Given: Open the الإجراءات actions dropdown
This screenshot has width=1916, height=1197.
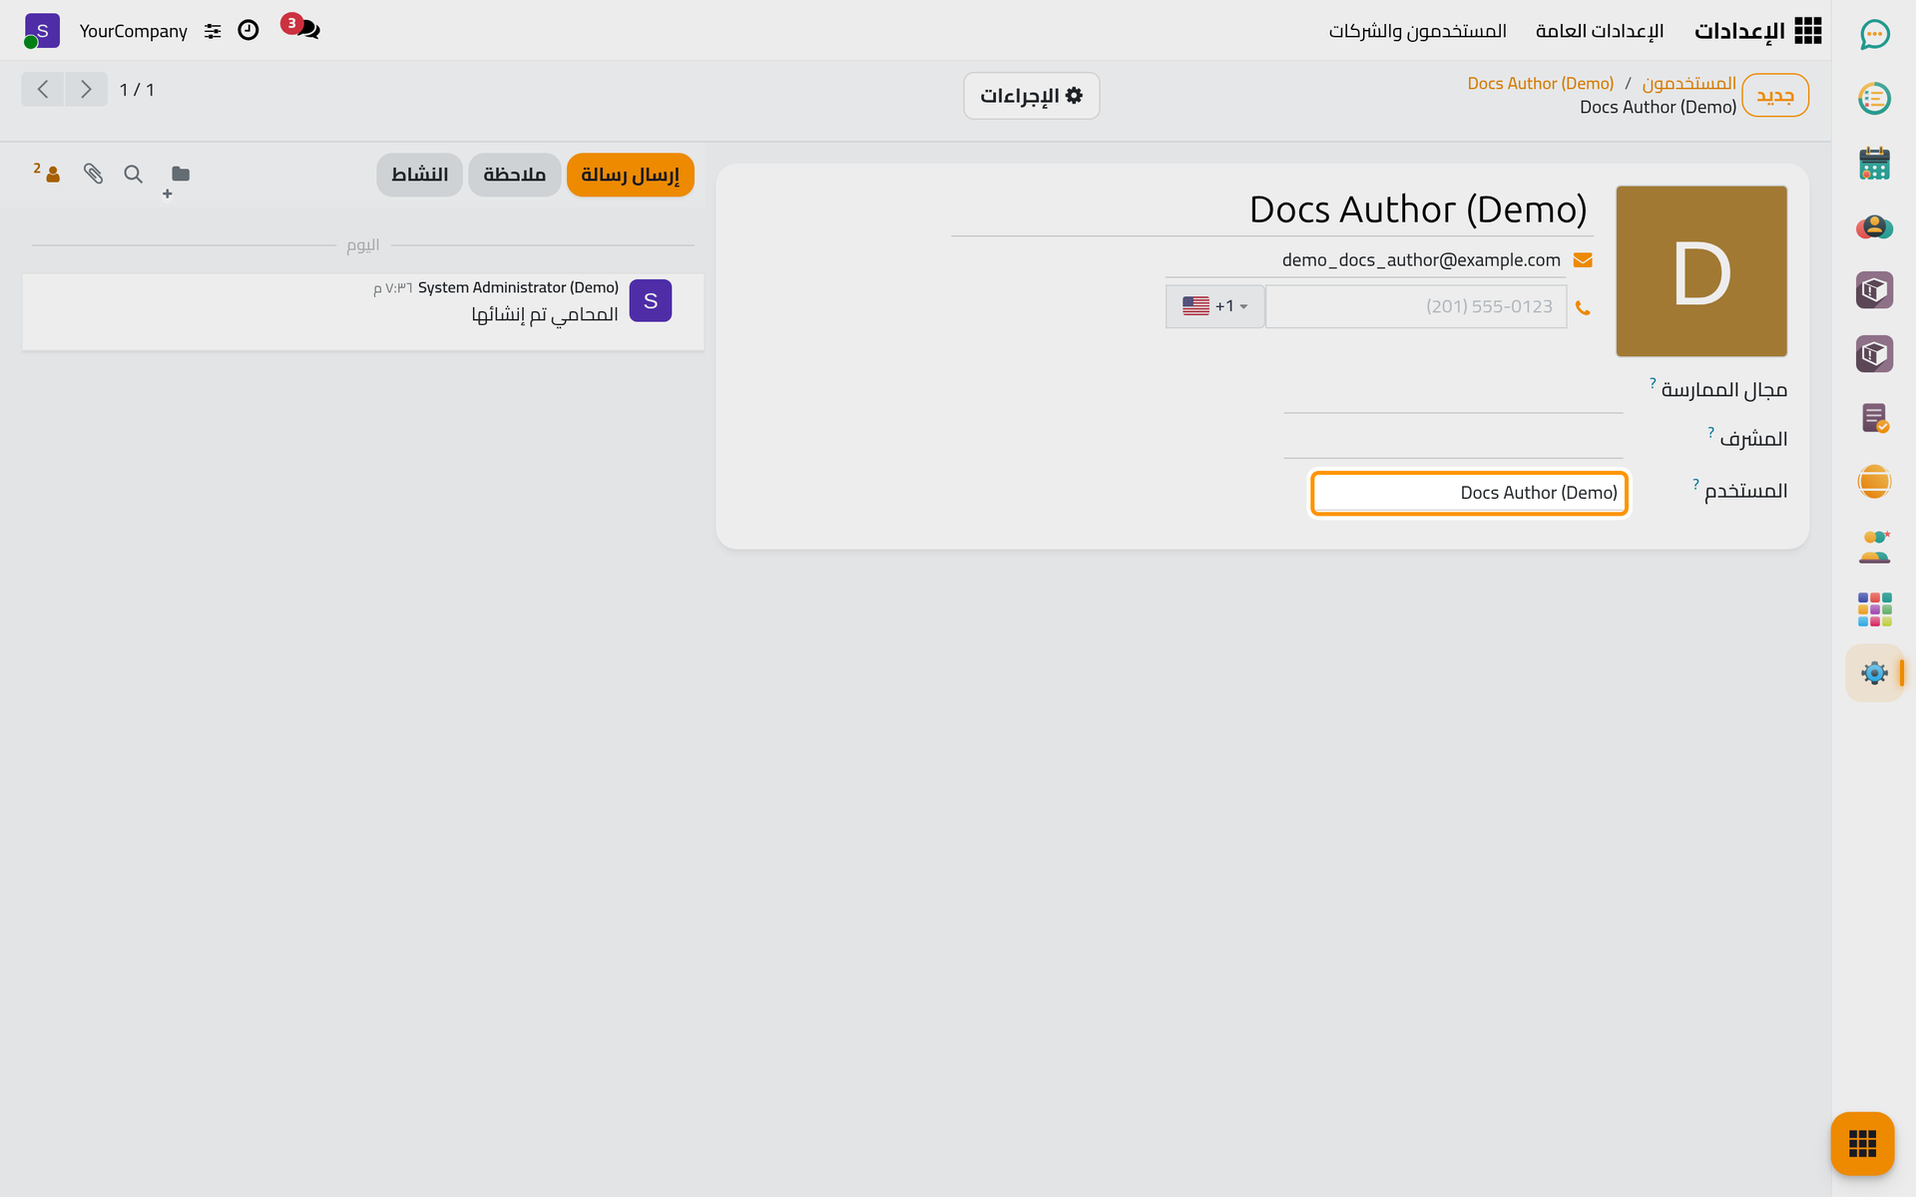Looking at the screenshot, I should pos(1031,96).
